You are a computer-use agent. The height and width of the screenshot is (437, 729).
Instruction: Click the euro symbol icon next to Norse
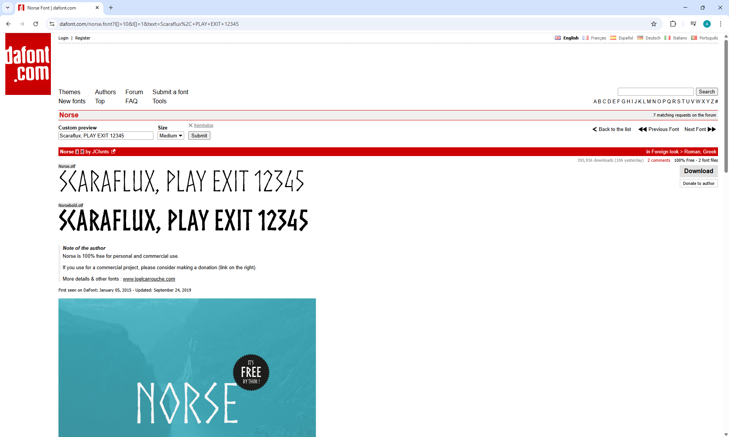click(82, 152)
